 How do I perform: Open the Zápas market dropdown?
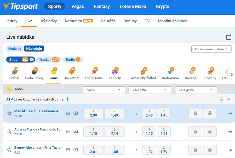coord(104,90)
